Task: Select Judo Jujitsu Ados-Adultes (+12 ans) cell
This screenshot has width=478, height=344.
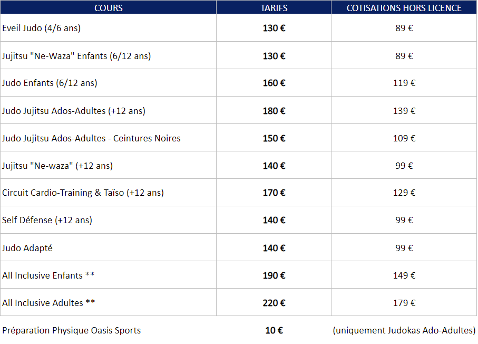Action: click(74, 110)
